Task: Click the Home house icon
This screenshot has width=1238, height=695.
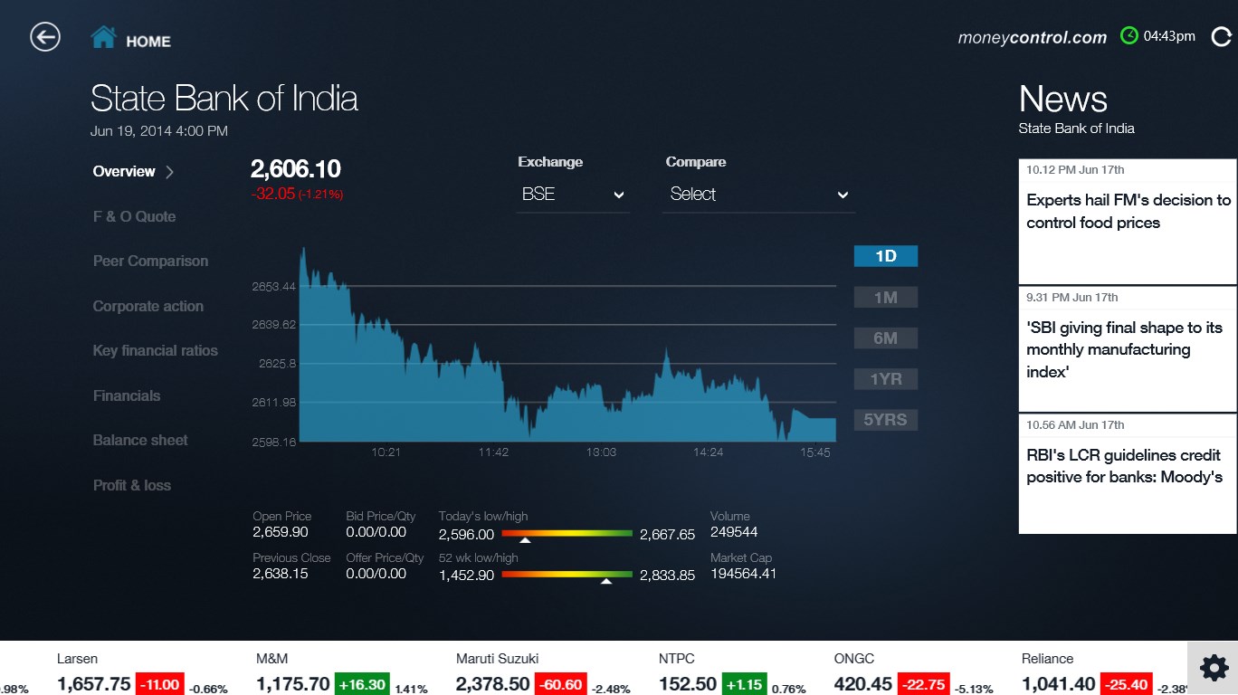Action: pos(104,38)
